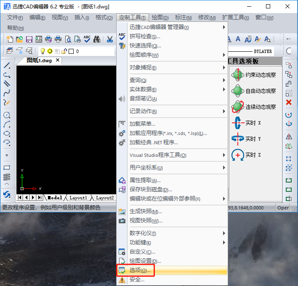
Task: Click 连续动态观察 orbit icon
Action: (237, 107)
